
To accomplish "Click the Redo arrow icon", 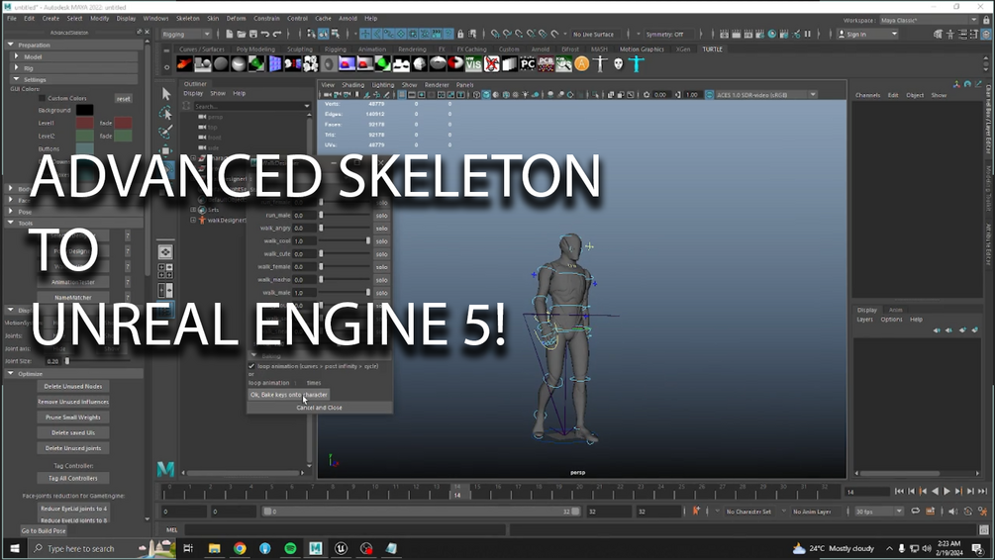I will click(x=276, y=34).
